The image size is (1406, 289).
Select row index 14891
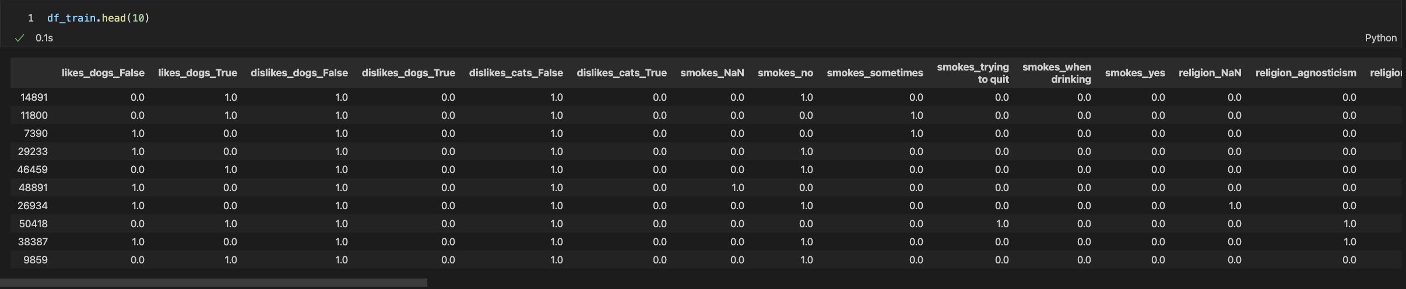click(x=34, y=97)
